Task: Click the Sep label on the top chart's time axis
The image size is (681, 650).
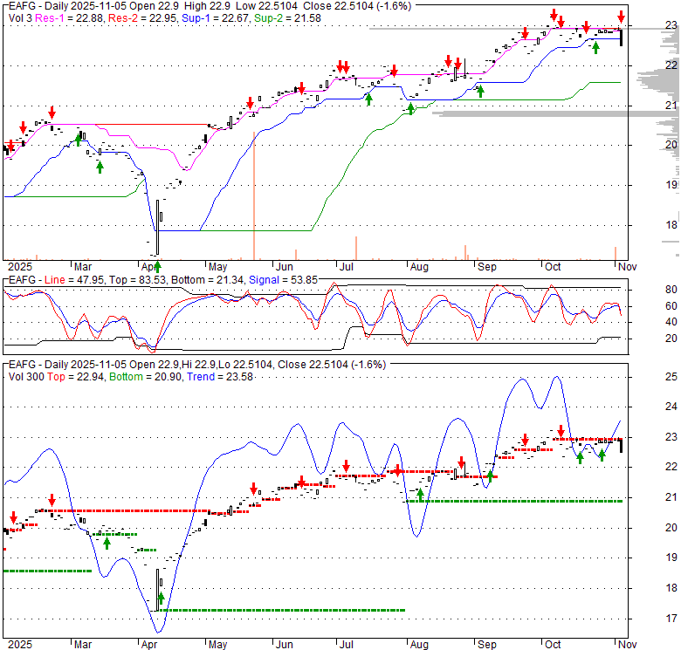Action: click(x=486, y=268)
